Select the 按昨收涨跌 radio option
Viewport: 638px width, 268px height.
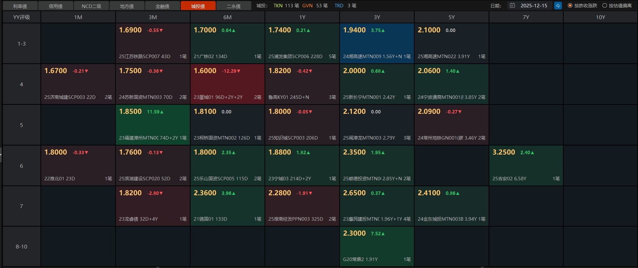pos(582,6)
